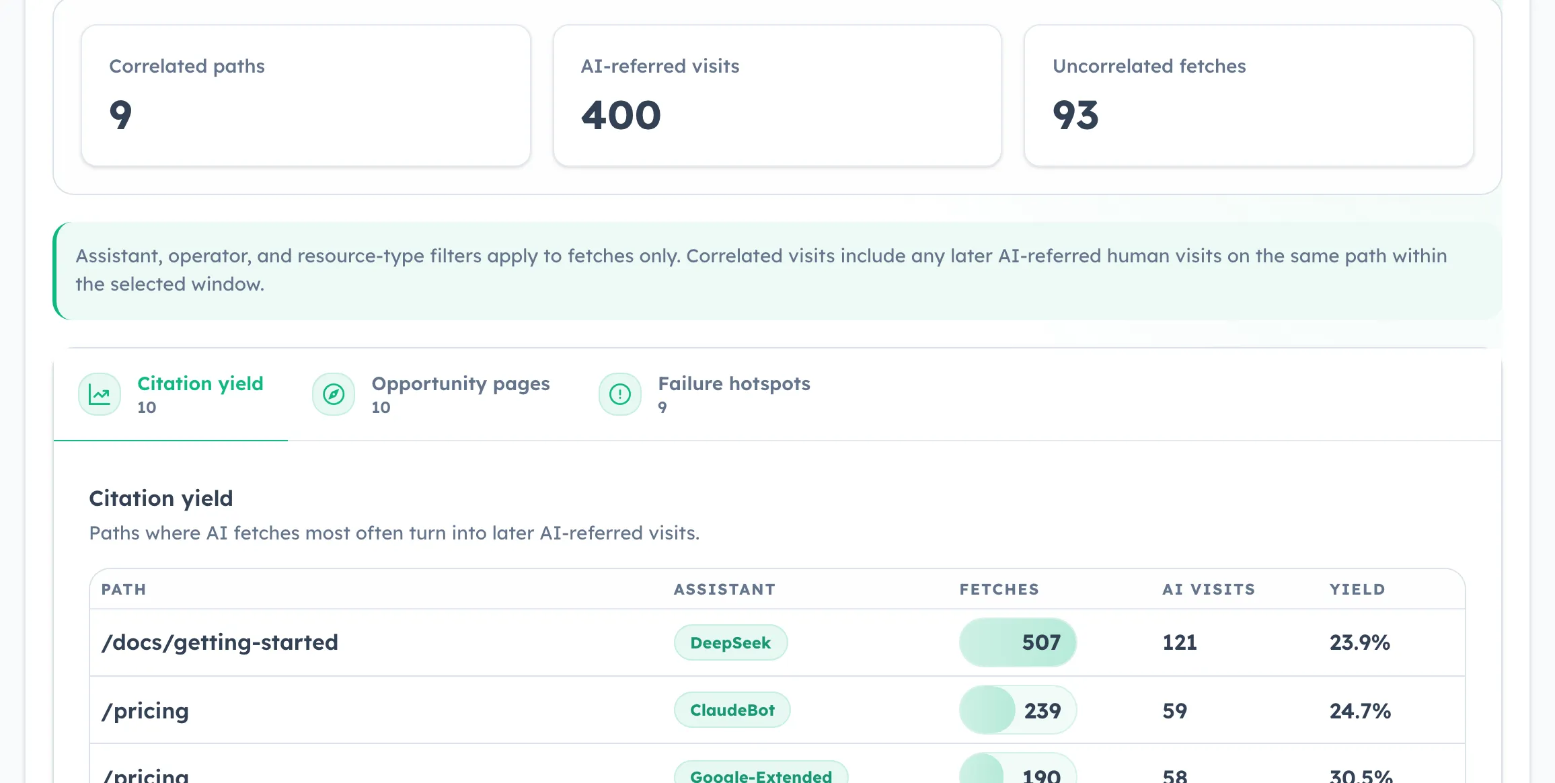Screen dimensions: 1555x783
Task: Open the /docs/getting-started path row
Action: [x=220, y=642]
